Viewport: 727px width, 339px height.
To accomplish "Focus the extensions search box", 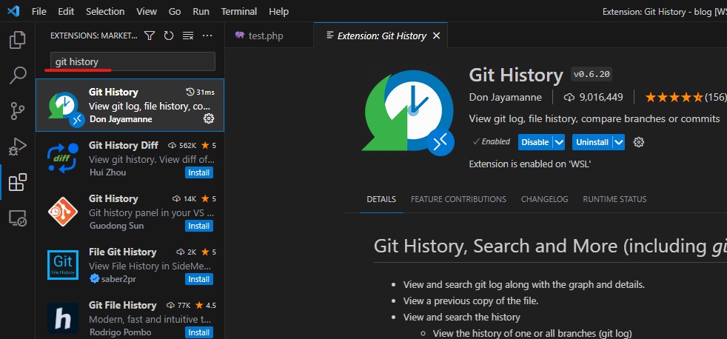I will (x=133, y=61).
